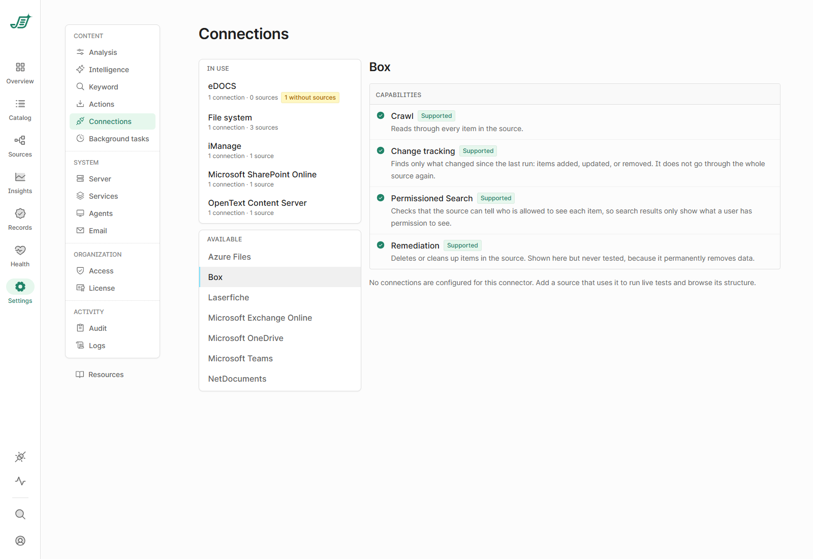Screen dimensions: 813x559
Task: Open the Records badge icon
Action: [x=20, y=213]
